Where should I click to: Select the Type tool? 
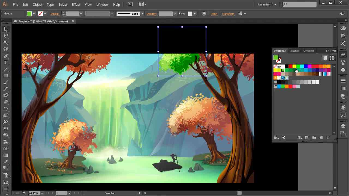click(6, 62)
